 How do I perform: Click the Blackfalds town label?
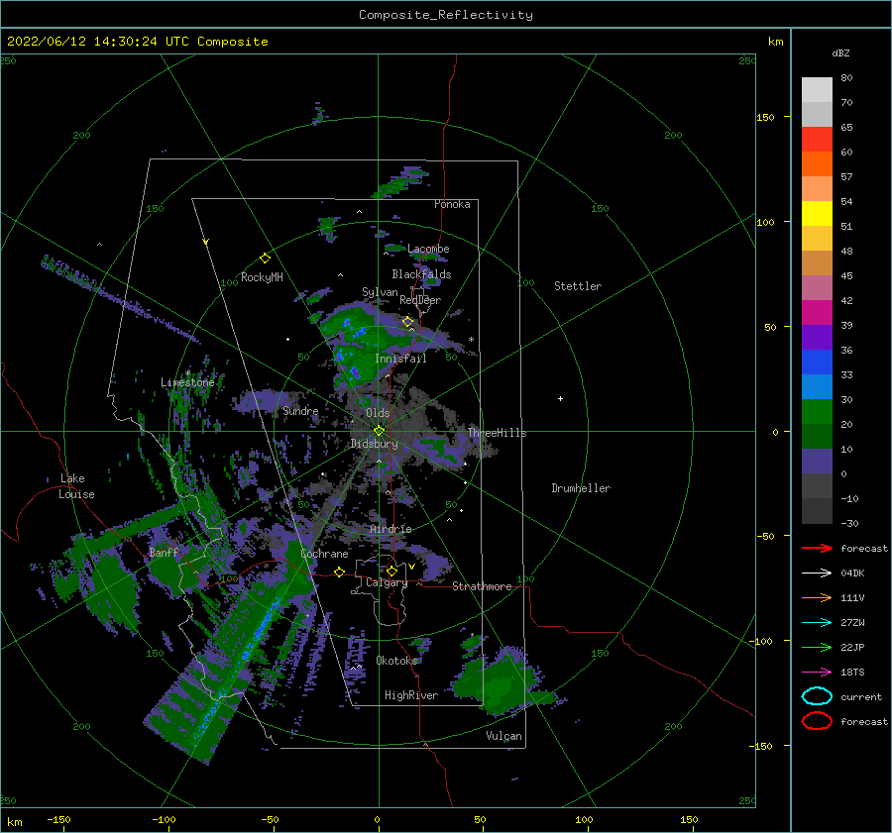point(421,274)
